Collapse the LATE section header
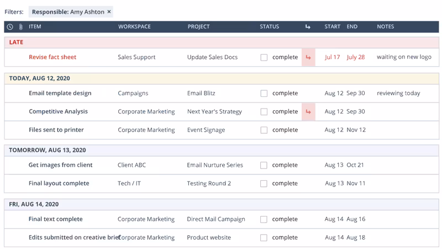The height and width of the screenshot is (249, 442). tap(222, 42)
